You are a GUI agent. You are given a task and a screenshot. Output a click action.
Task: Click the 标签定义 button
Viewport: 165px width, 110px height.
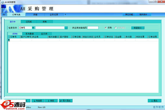point(138,28)
